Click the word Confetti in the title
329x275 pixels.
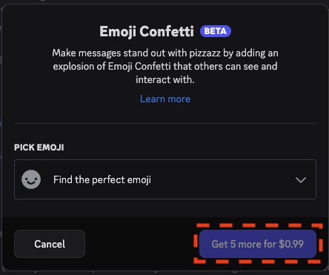[167, 31]
